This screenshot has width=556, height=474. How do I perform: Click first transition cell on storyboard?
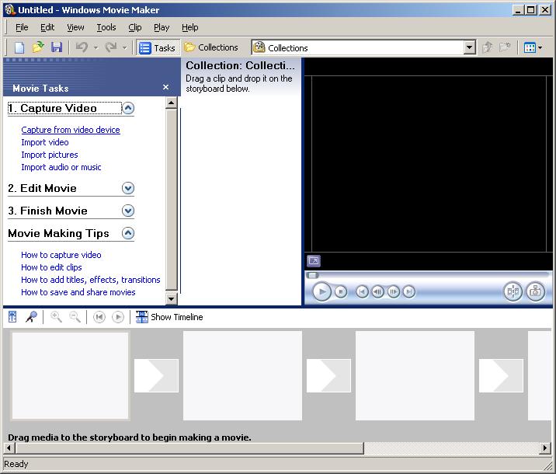tap(156, 376)
